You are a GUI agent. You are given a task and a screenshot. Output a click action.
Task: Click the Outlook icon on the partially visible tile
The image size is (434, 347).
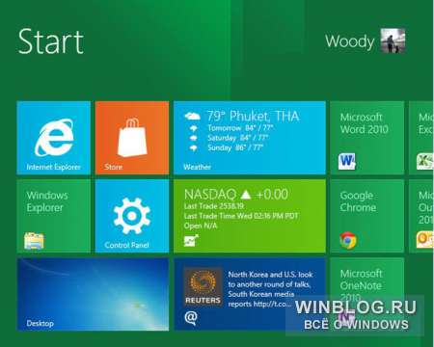(x=425, y=240)
